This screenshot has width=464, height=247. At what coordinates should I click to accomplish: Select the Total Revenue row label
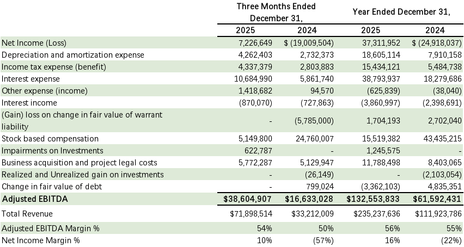click(27, 214)
